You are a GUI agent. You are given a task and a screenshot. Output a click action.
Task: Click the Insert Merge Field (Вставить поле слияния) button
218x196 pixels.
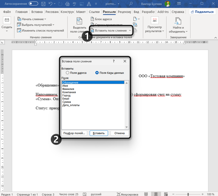coord(109,30)
